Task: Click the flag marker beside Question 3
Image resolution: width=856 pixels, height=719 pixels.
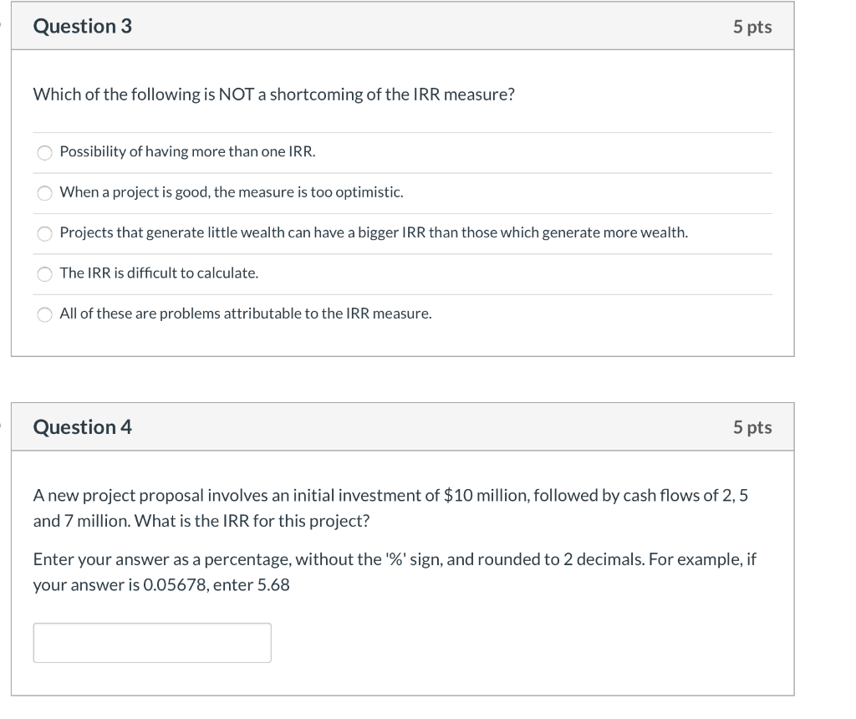Action: (x=1, y=25)
